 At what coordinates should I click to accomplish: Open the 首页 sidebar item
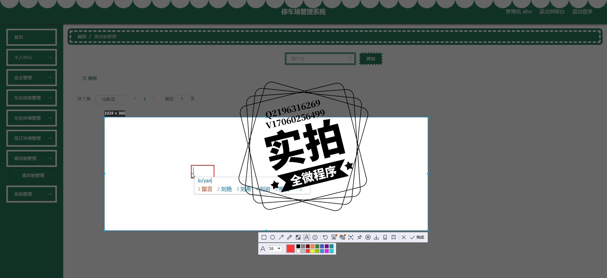32,37
